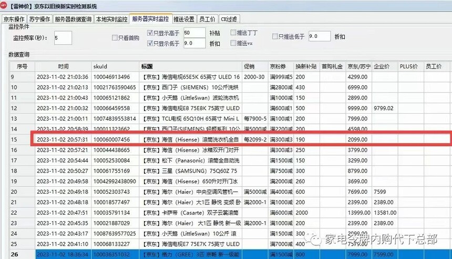Open the 本地实时监控 tab
Viewport: 452px width, 259px height.
[111, 19]
